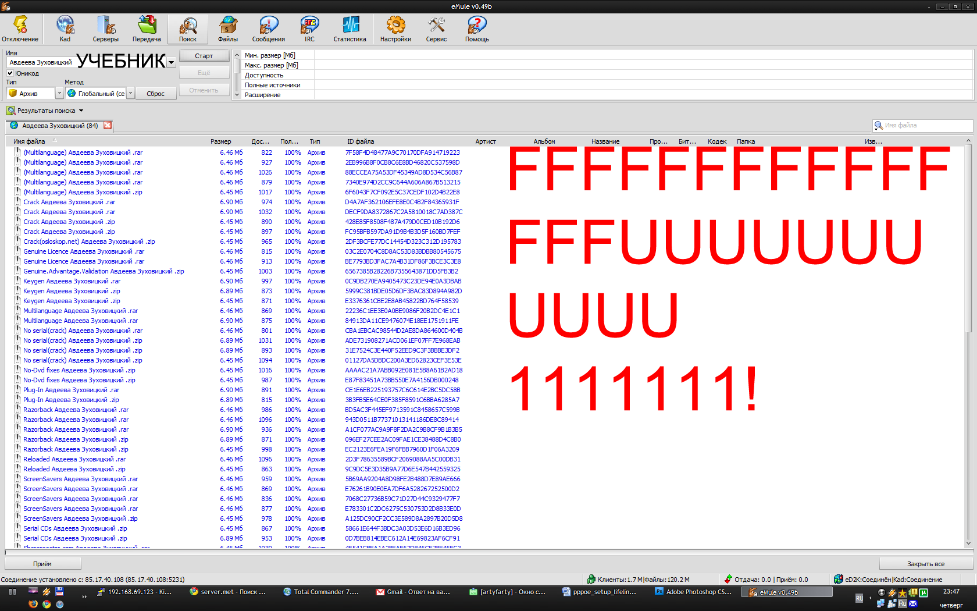The height and width of the screenshot is (611, 977).
Task: Sort by the Имя файла column header
Action: tap(29, 141)
